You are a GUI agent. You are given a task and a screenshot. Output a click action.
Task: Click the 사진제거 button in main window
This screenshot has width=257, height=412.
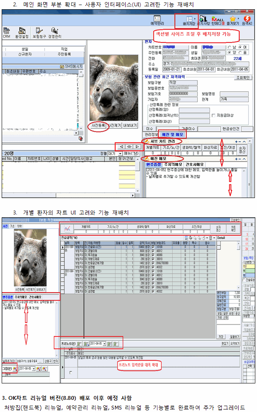115,126
